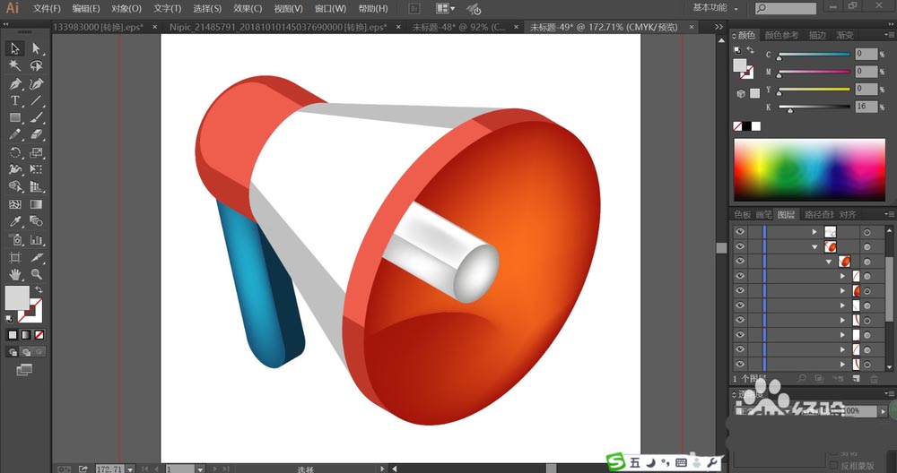Toggle eye on bottom layer row

[740, 364]
